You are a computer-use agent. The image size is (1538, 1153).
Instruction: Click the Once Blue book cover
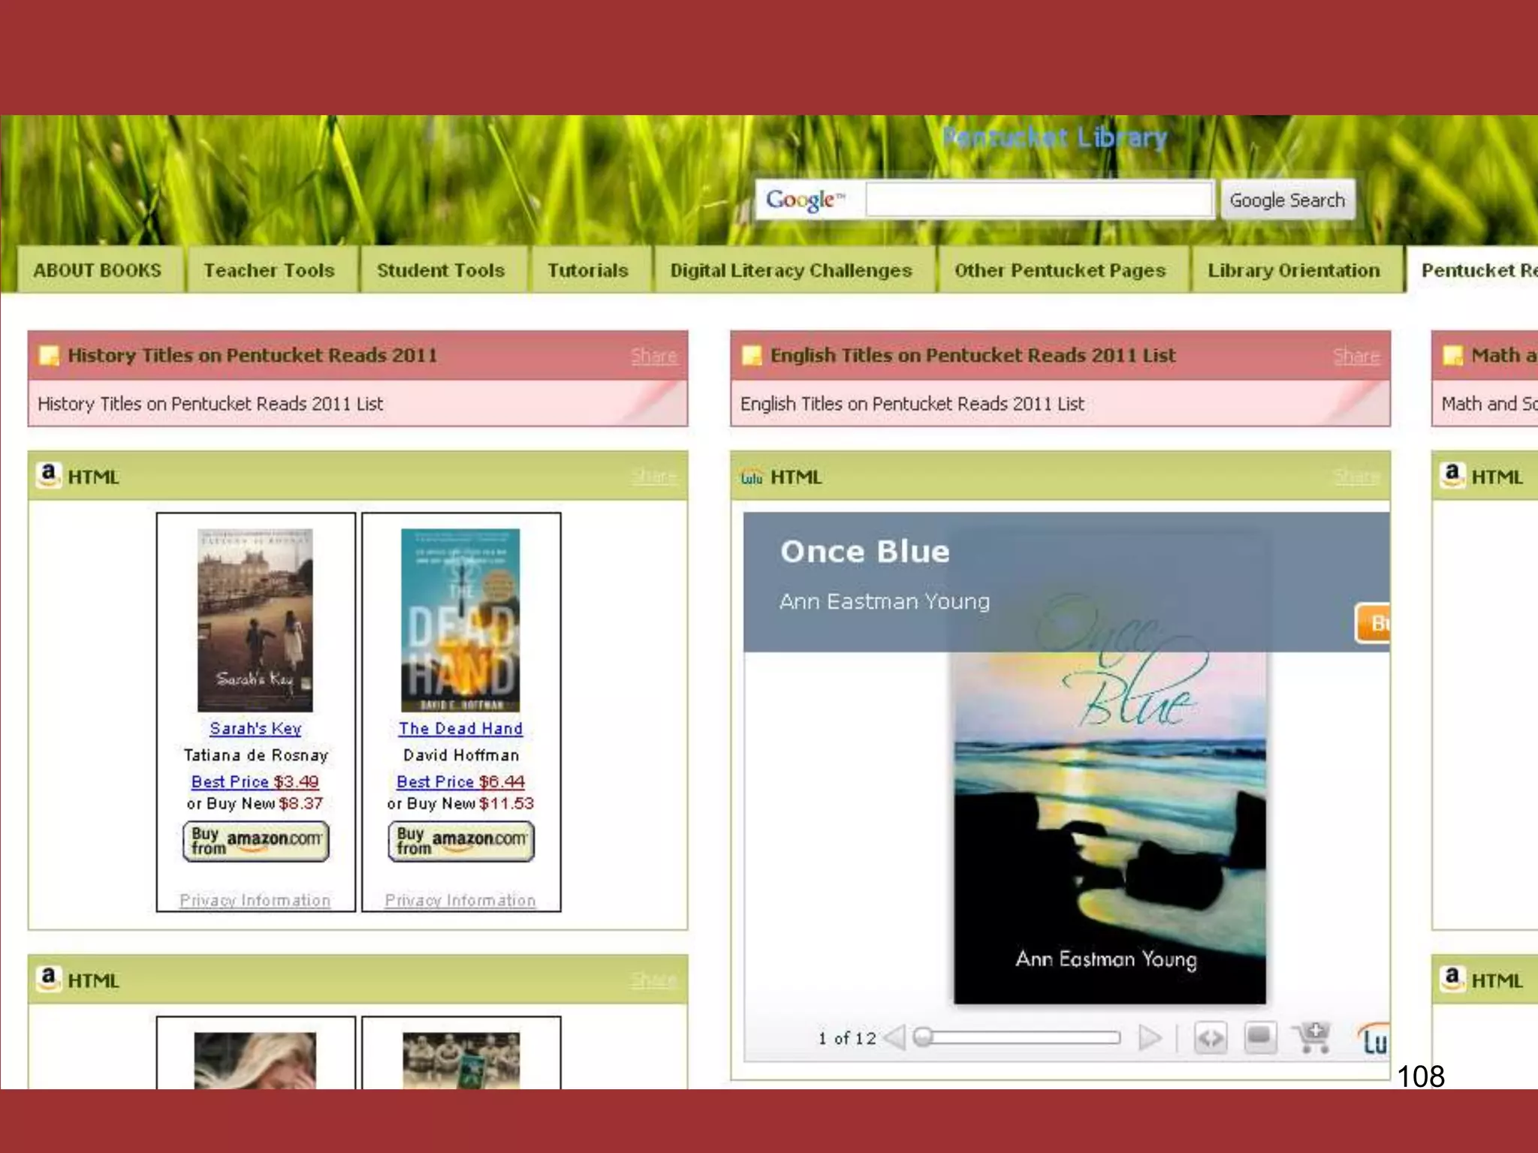click(x=1109, y=826)
